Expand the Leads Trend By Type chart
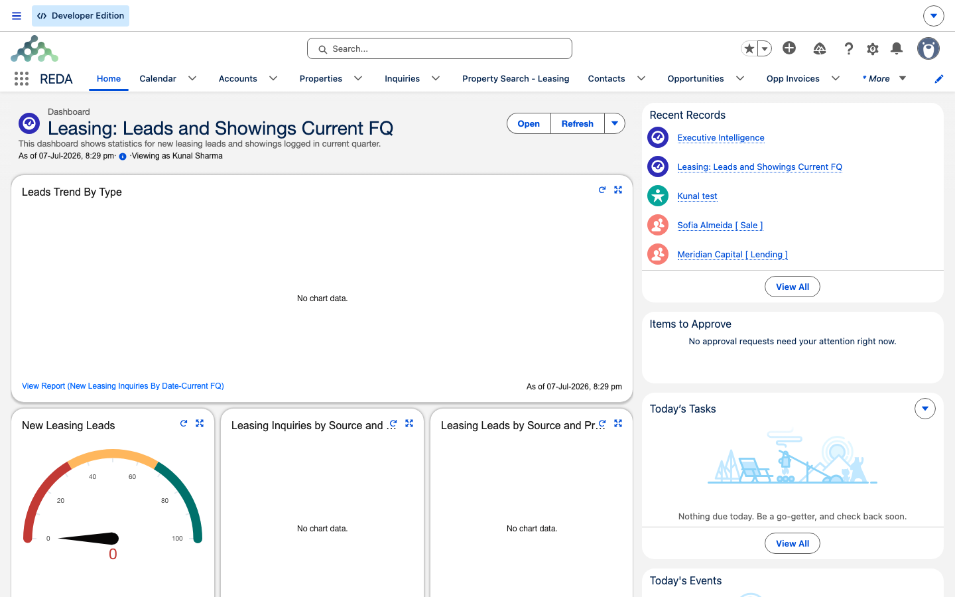955x597 pixels. point(618,190)
